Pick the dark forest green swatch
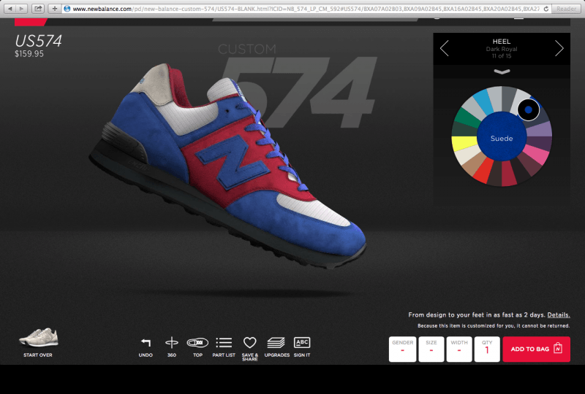Screen dimensions: 585x394 coord(464,129)
